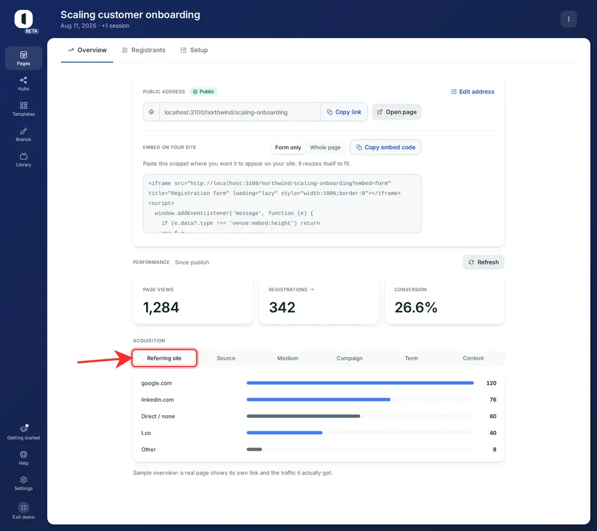
Task: Open Getting started in the sidebar
Action: pyautogui.click(x=24, y=433)
